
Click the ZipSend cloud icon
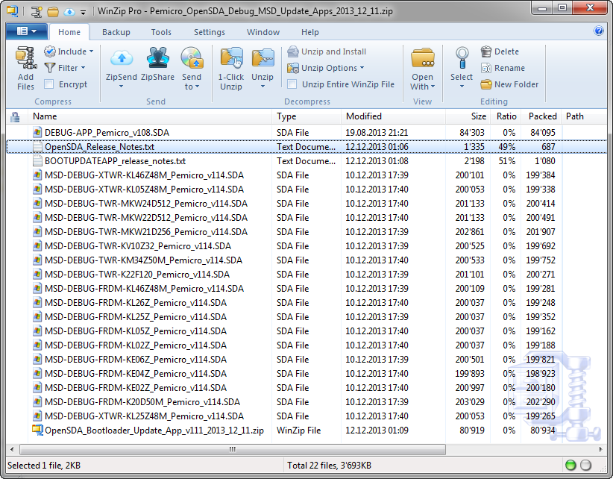[x=121, y=58]
